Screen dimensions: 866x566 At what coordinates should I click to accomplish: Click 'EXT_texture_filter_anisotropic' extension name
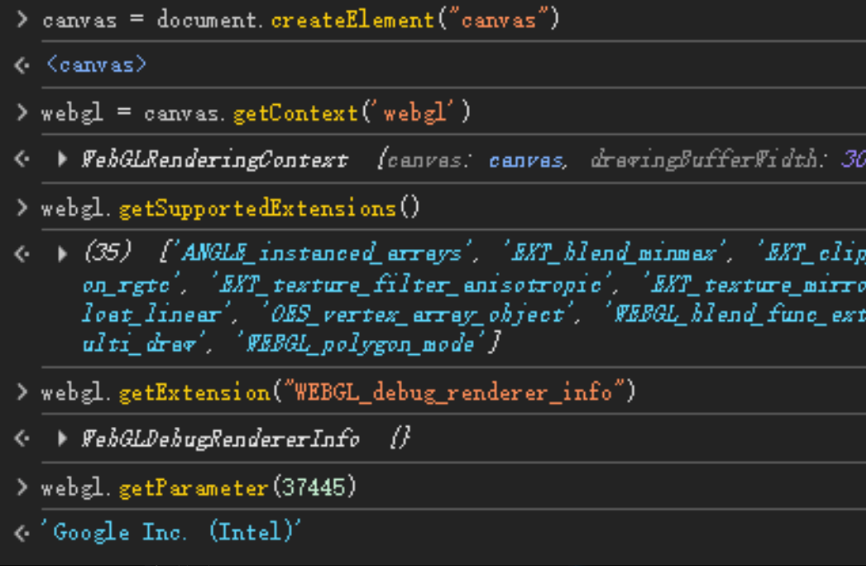tap(411, 285)
